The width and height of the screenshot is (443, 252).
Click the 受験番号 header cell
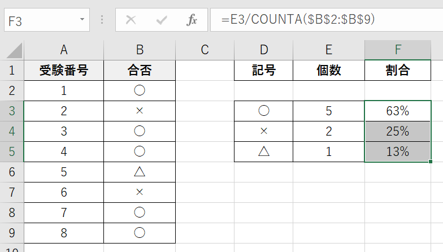coord(64,71)
